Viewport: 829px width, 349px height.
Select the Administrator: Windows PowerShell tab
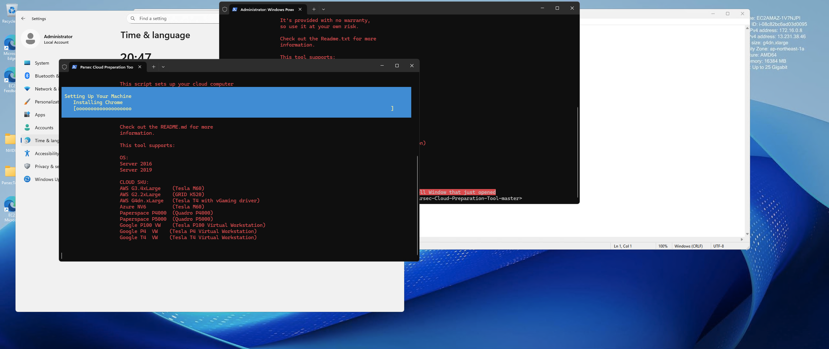(267, 9)
